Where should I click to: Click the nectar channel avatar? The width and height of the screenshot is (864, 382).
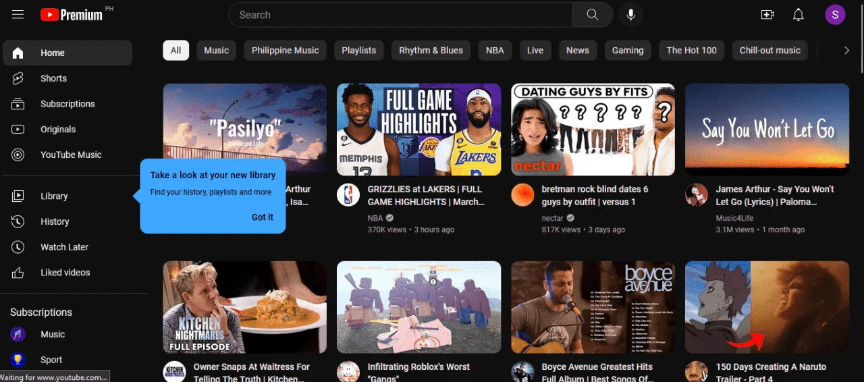[x=522, y=195]
